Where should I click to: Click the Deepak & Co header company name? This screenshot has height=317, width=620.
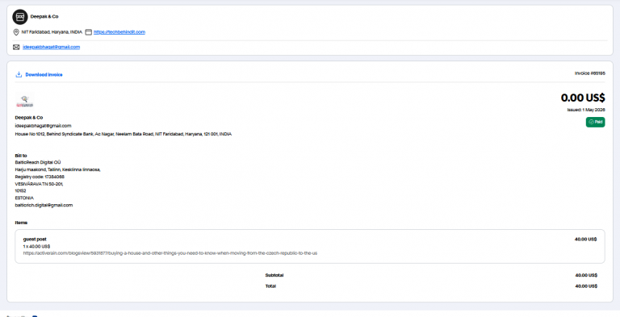coord(44,17)
